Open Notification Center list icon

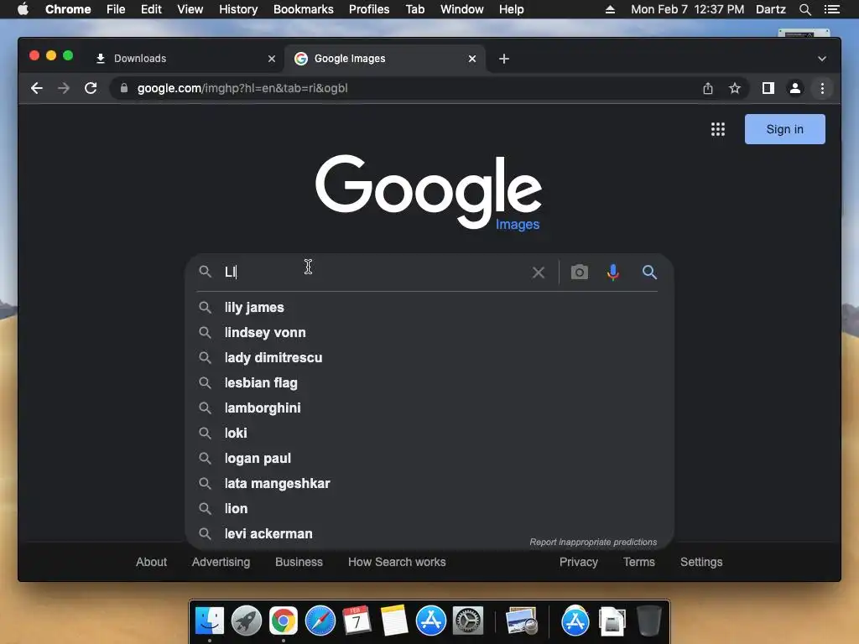coord(831,9)
